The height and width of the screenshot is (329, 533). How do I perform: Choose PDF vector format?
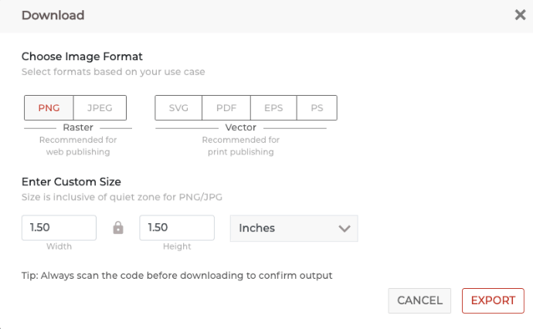(x=226, y=108)
